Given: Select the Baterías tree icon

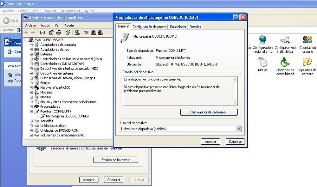Looking at the screenshot, I should [x=37, y=54].
